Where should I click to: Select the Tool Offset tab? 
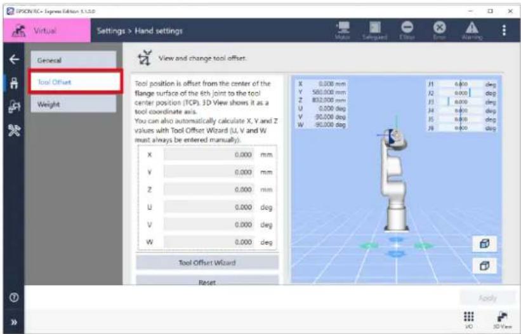pos(75,82)
